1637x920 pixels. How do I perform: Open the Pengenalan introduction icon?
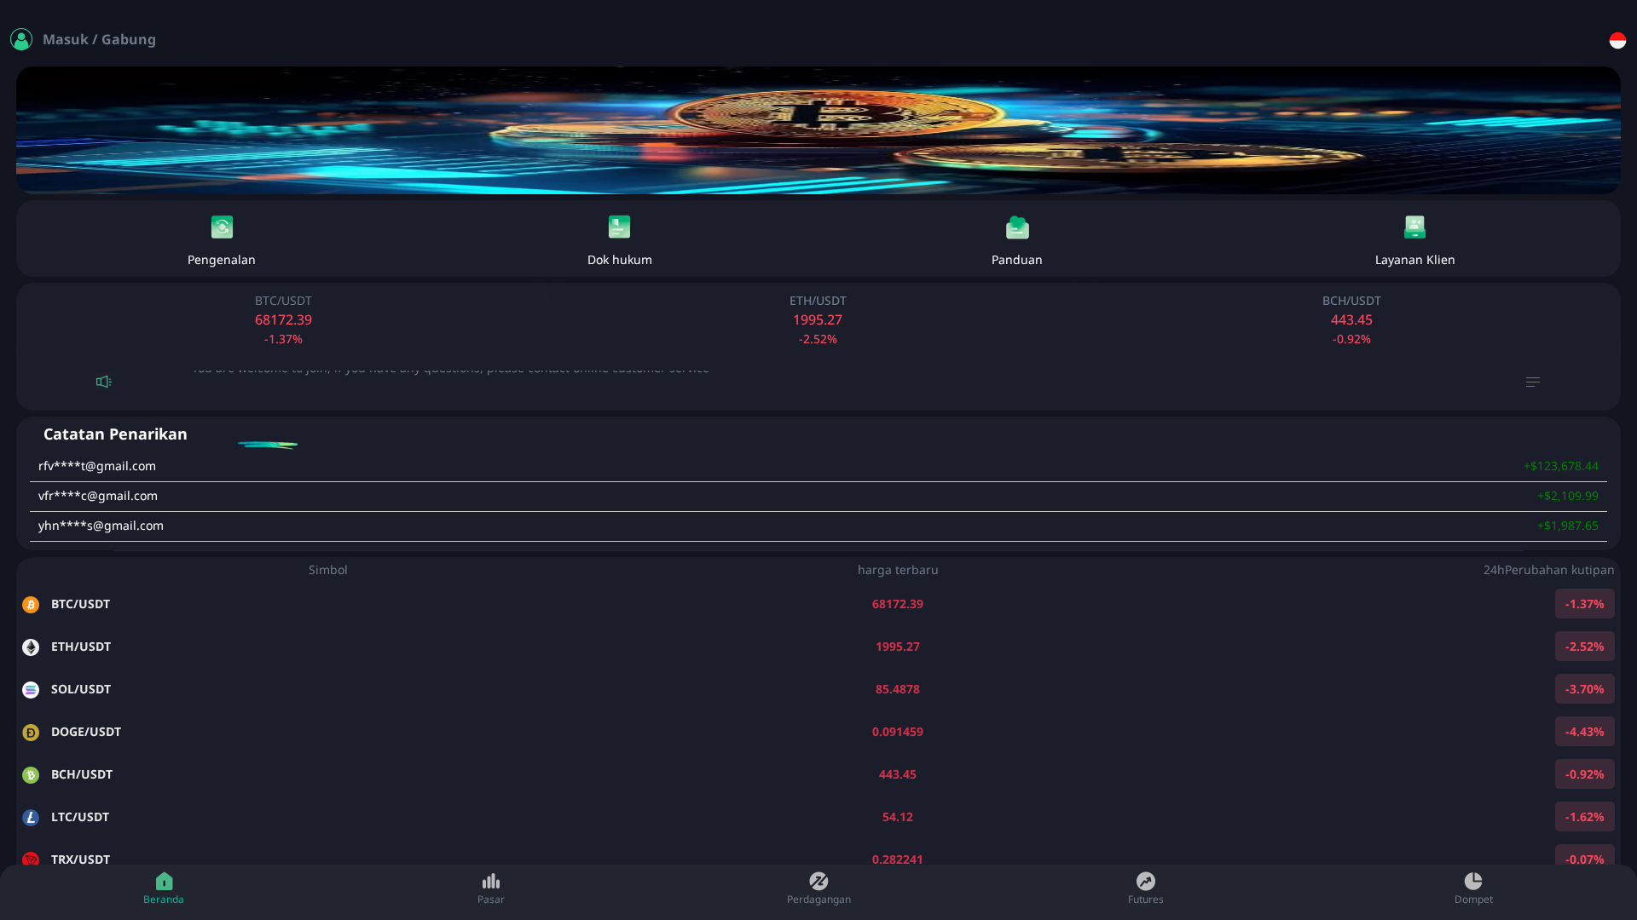(x=221, y=227)
